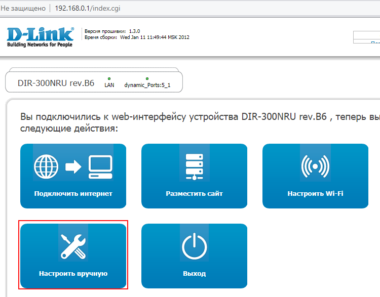This screenshot has height=297, width=380.
Task: Click the globe-to-computer internet connection icon
Action: (x=73, y=167)
